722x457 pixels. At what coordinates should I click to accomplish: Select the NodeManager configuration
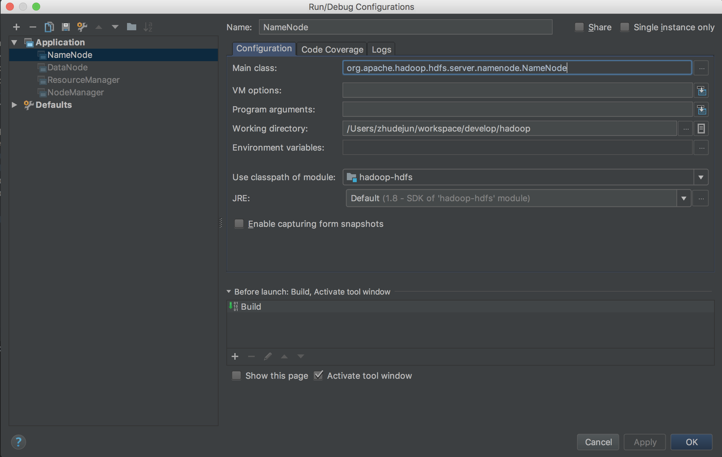pos(114,92)
